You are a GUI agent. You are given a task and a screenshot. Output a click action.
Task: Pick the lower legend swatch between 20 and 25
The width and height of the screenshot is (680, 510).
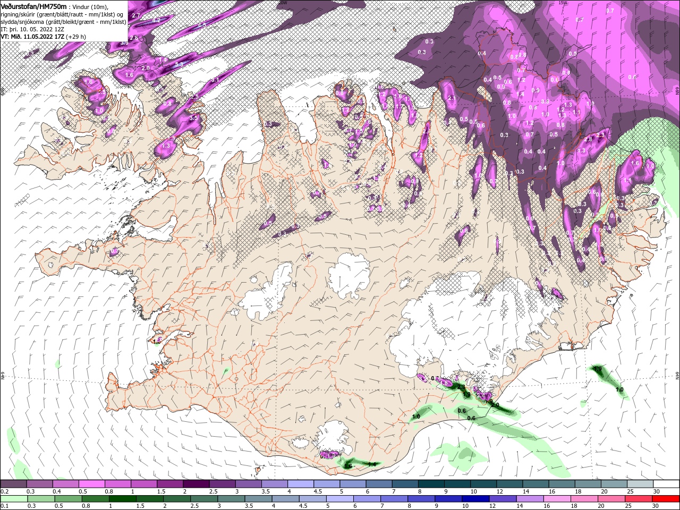click(612, 498)
